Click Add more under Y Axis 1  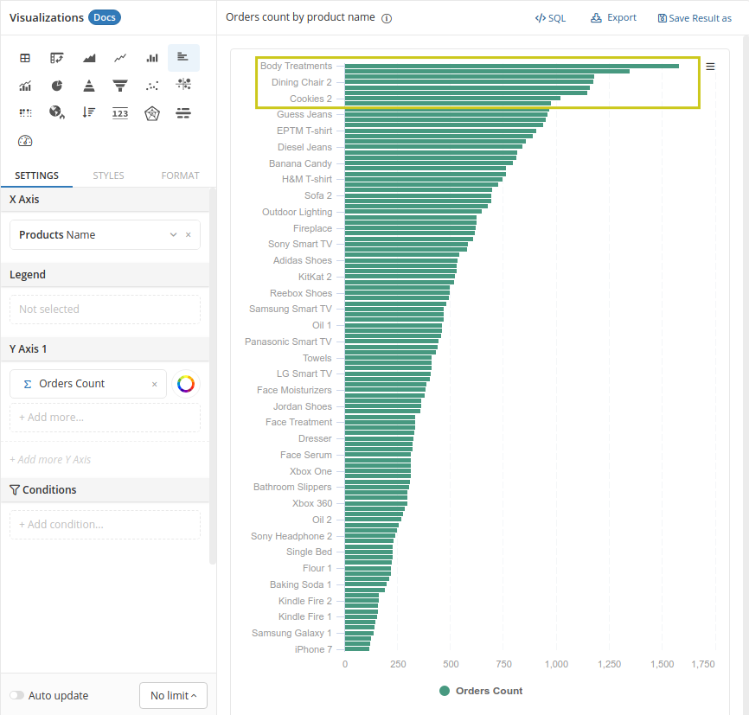[x=106, y=418]
